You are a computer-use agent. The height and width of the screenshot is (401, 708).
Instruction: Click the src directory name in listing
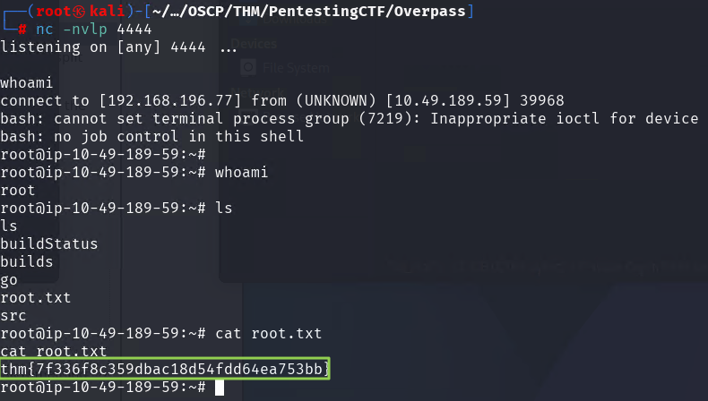pos(13,316)
